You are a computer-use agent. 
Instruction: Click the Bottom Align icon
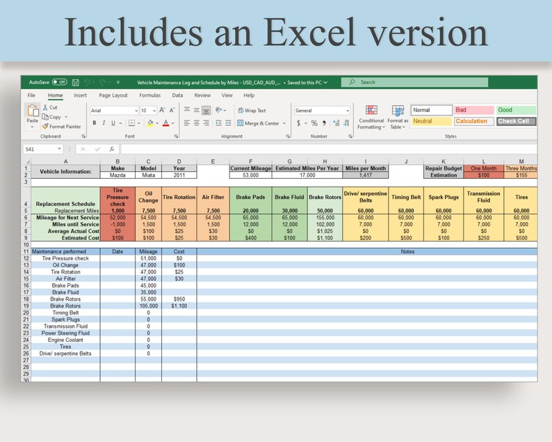tap(206, 110)
